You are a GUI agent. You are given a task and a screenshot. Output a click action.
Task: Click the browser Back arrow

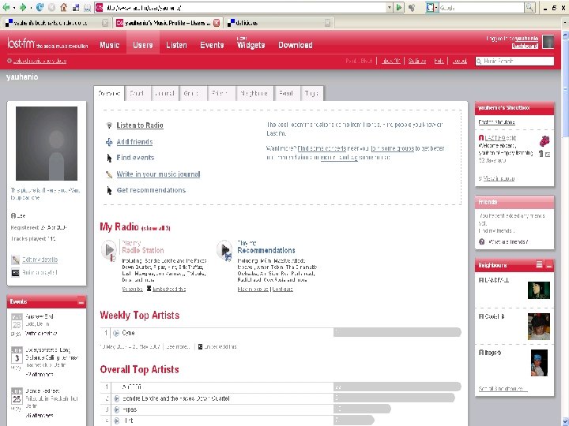(6, 7)
